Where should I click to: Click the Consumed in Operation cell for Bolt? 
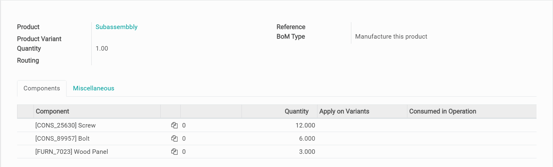tap(471, 139)
